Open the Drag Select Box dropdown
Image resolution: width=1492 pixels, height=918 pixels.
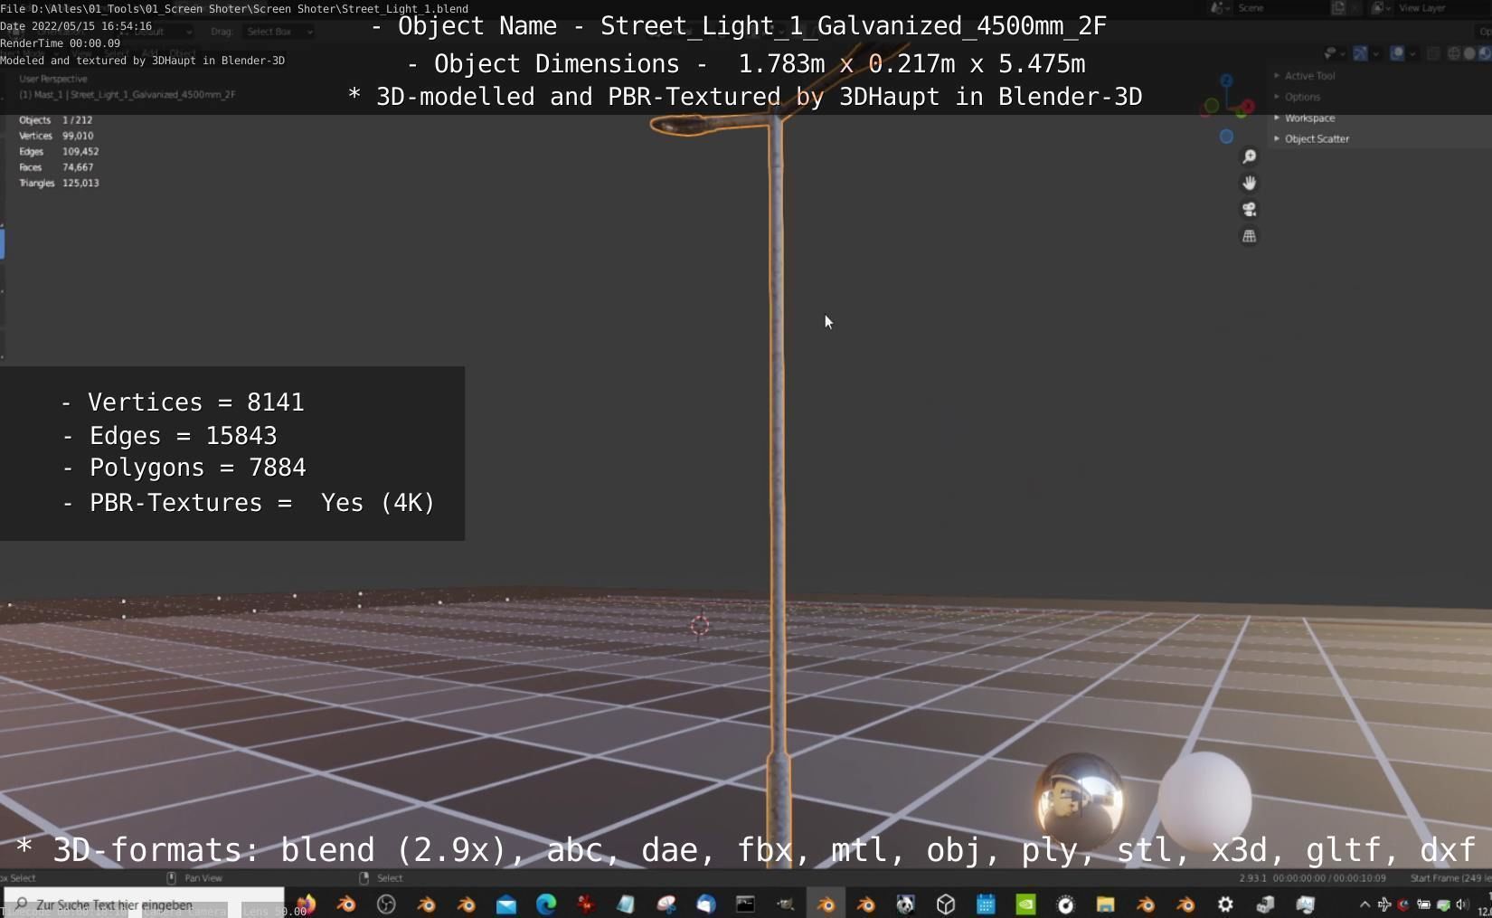coord(279,32)
